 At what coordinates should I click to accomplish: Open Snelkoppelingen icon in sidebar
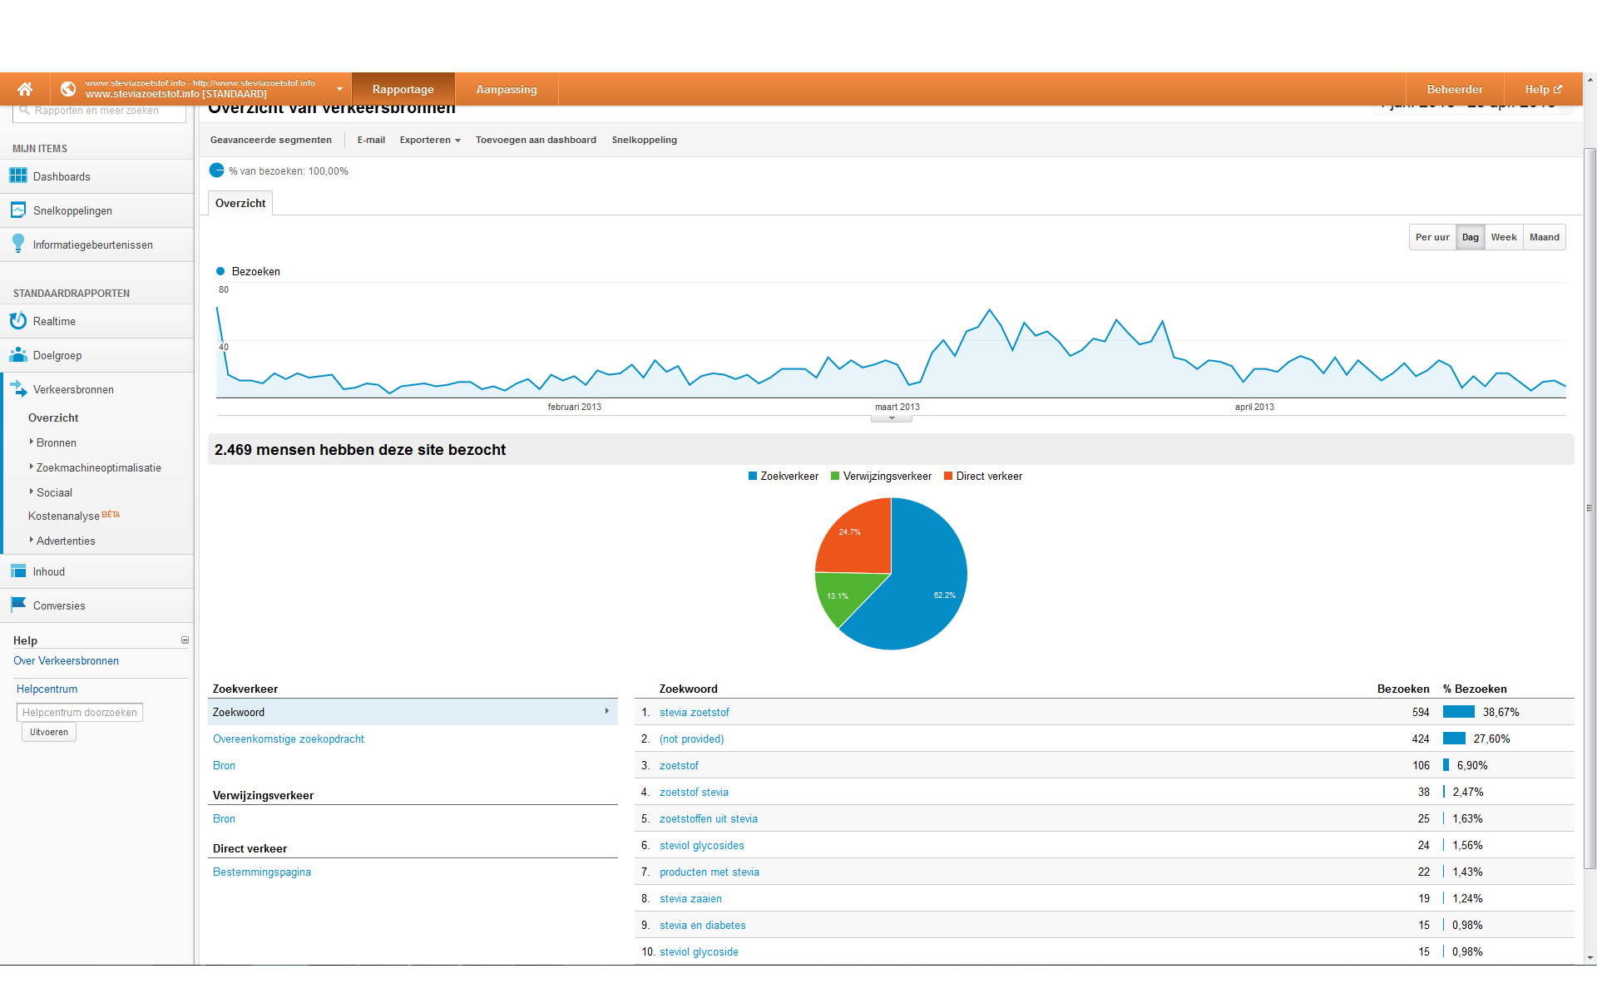point(18,210)
